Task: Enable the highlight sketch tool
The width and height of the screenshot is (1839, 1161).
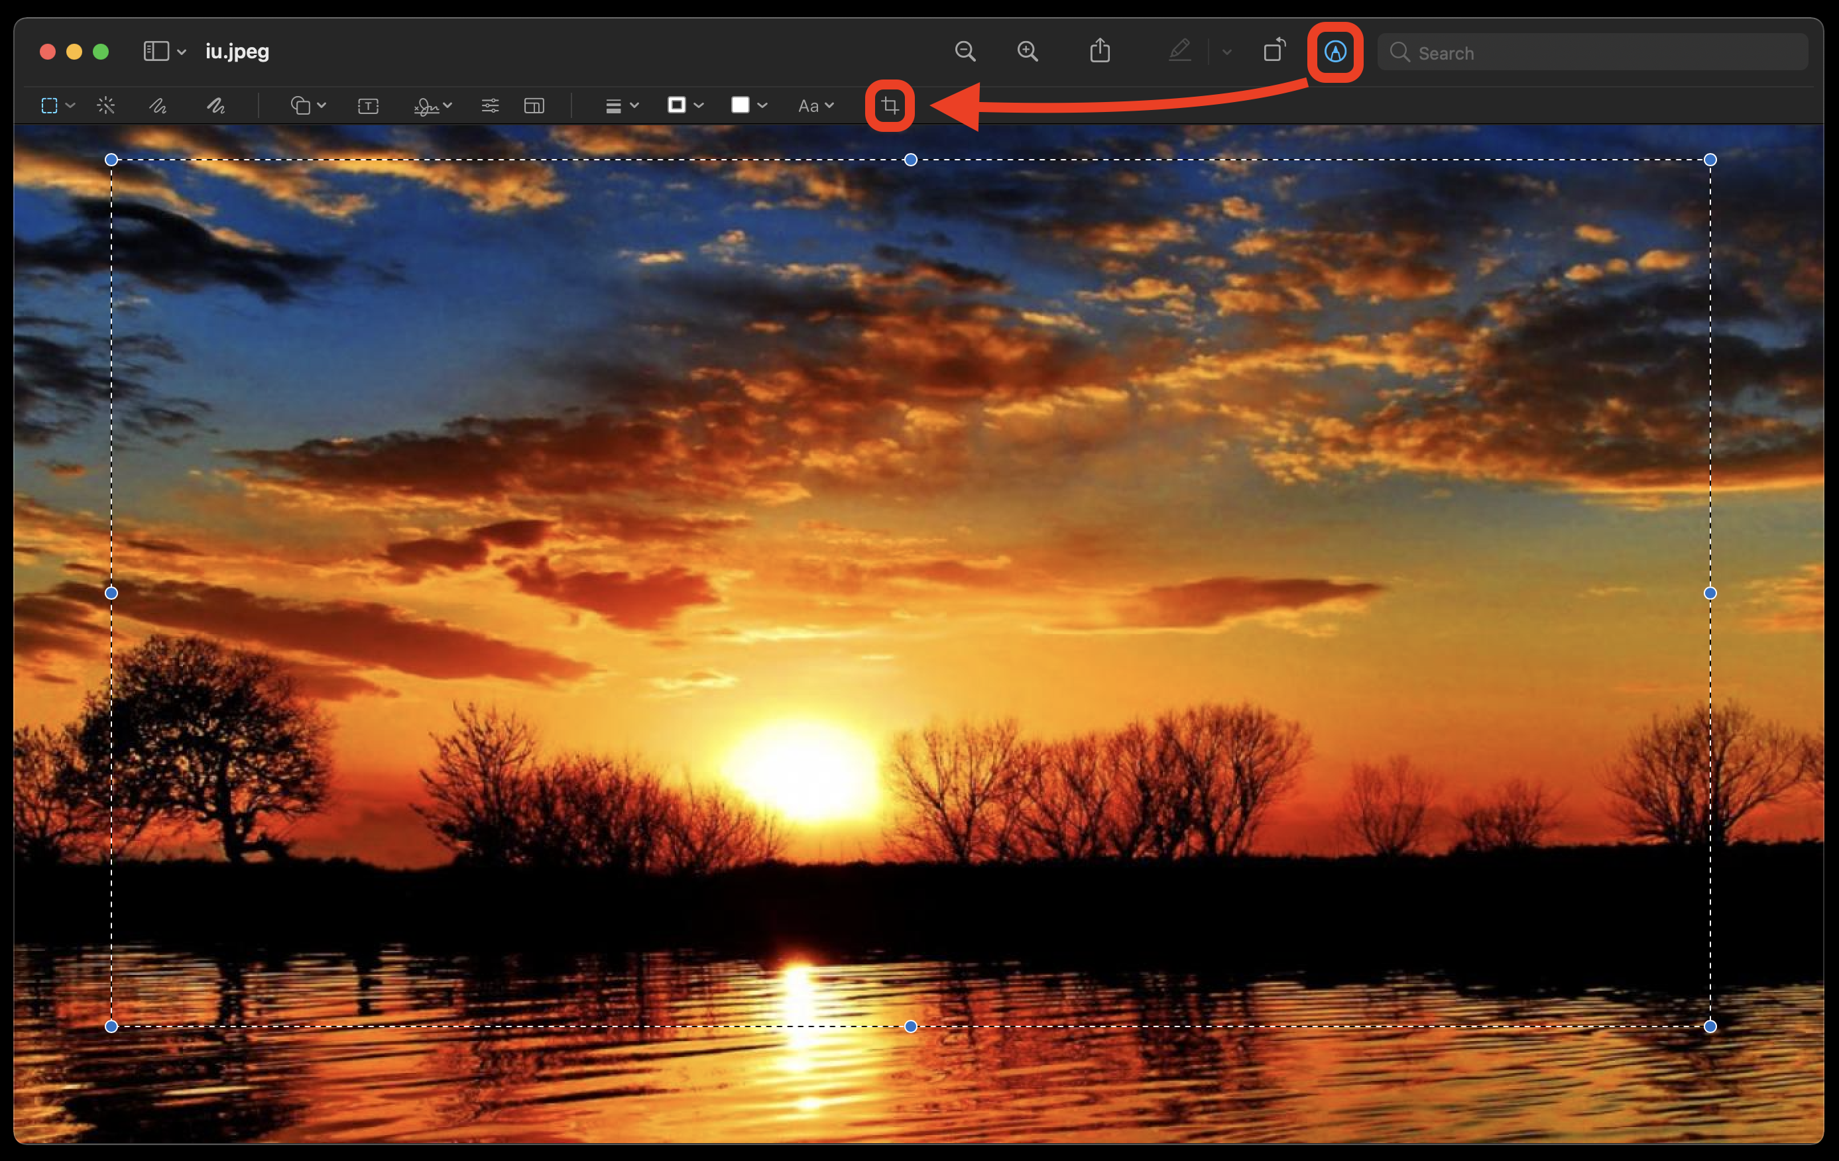Action: [215, 105]
